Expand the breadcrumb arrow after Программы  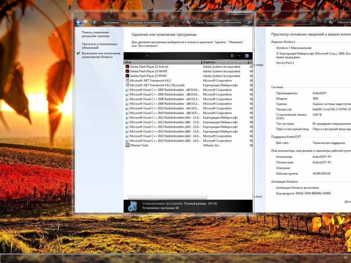[122, 22]
